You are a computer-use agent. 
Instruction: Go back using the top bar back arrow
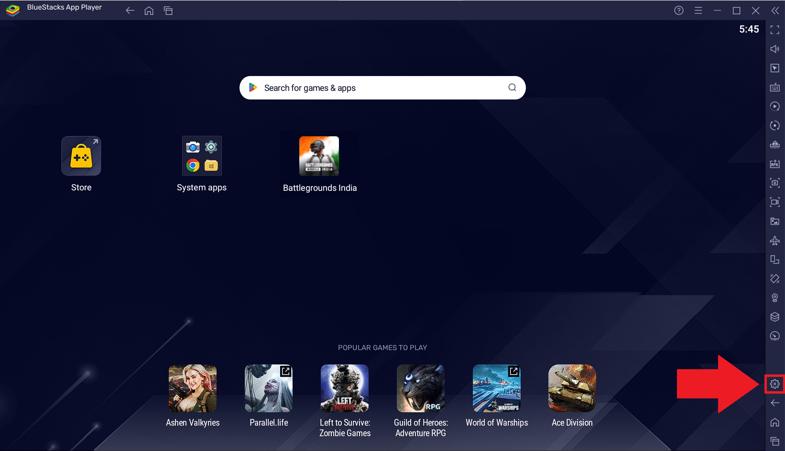[130, 11]
